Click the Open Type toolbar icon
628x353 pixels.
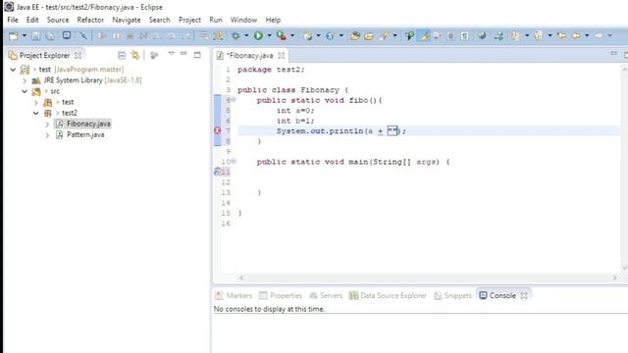click(x=354, y=36)
